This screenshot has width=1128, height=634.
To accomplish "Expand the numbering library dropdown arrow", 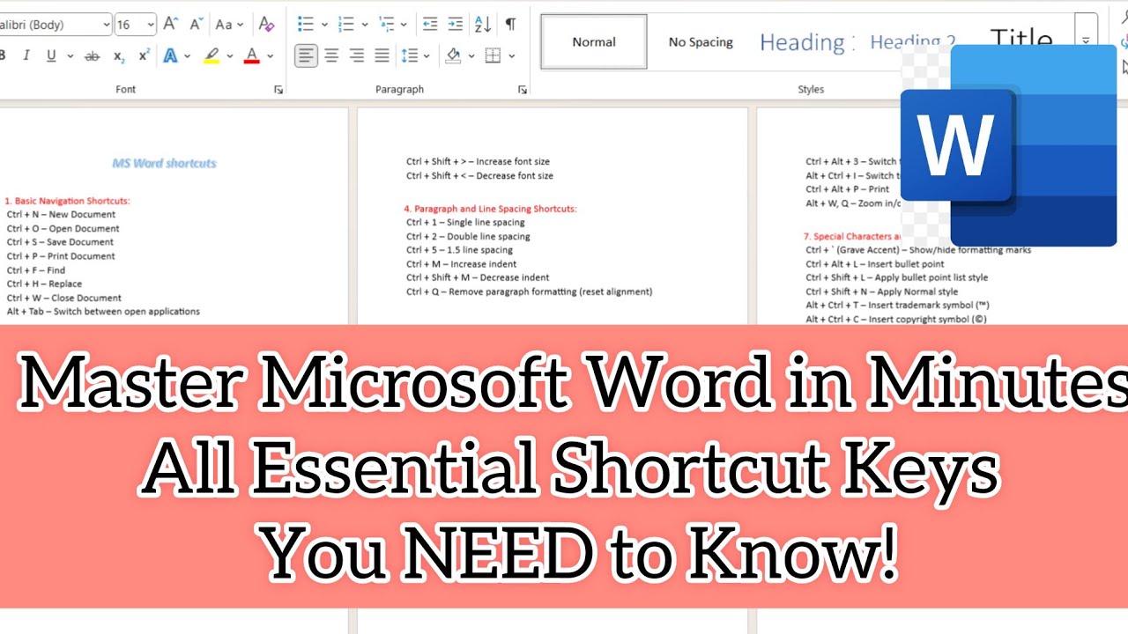I will [x=365, y=25].
